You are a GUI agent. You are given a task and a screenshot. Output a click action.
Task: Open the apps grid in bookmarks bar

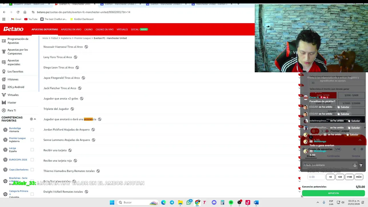pyautogui.click(x=4, y=19)
